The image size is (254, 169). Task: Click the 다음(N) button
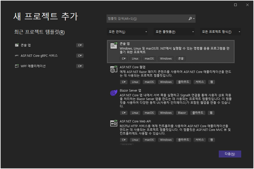click(x=230, y=154)
